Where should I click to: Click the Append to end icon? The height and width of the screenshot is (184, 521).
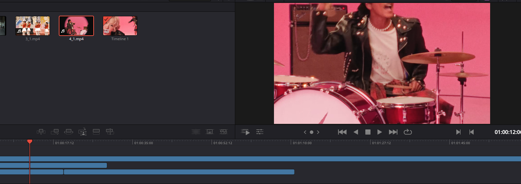[x=55, y=132]
